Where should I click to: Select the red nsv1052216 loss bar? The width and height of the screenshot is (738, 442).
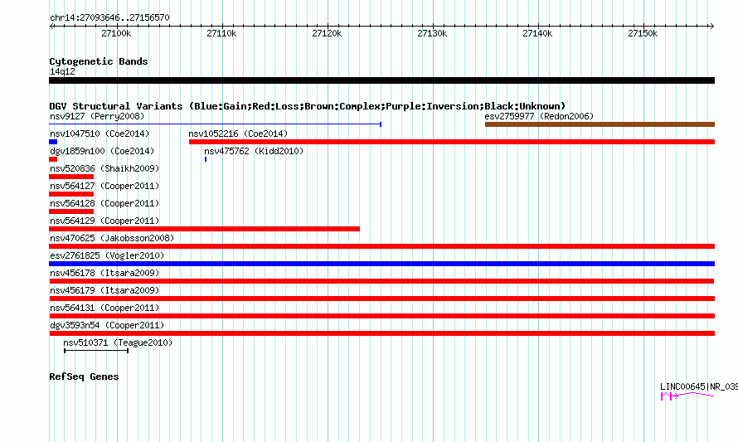[x=452, y=142]
